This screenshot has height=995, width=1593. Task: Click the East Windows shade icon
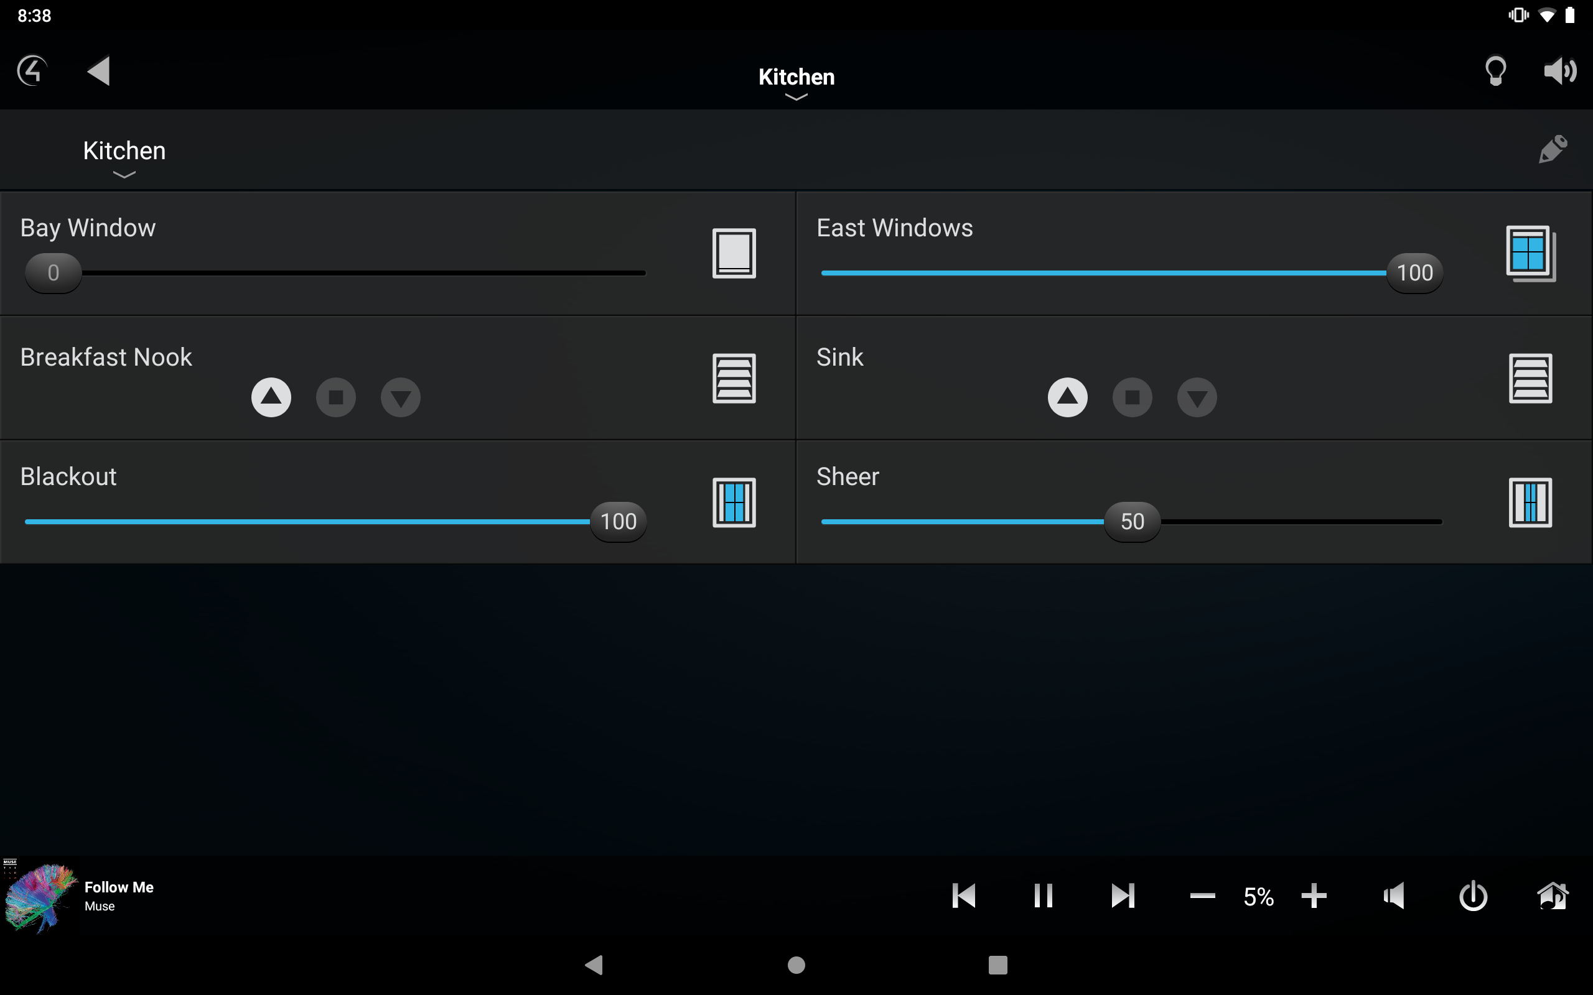pos(1530,252)
